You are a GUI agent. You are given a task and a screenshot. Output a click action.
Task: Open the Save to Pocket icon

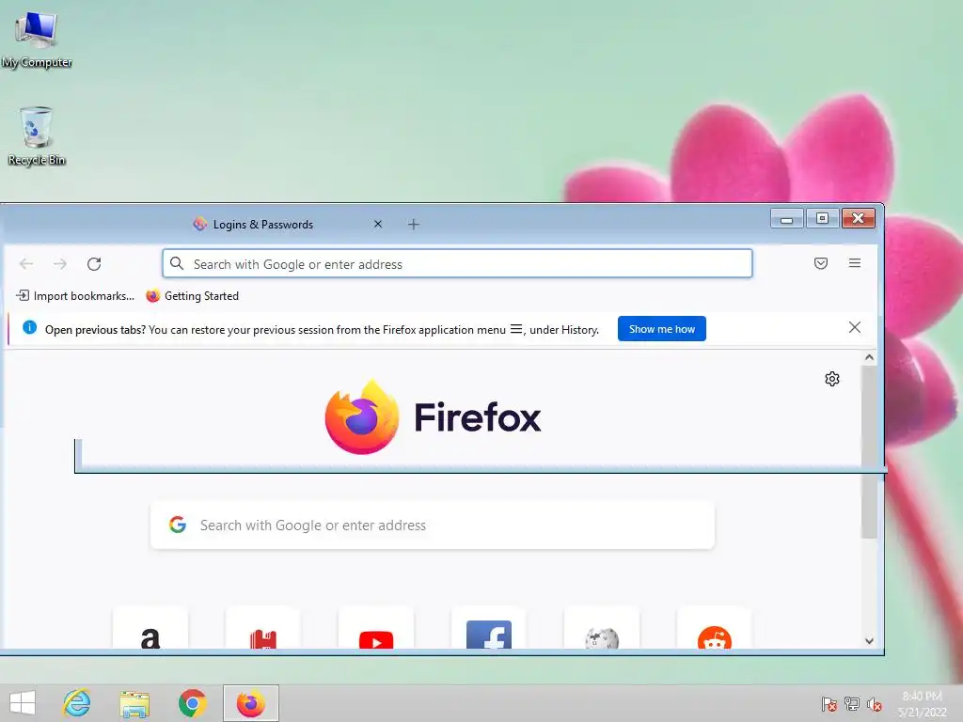pyautogui.click(x=820, y=263)
